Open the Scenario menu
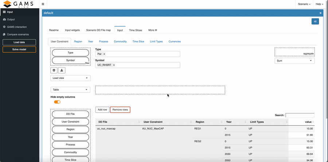Image resolution: width=328 pixels, height=162 pixels. [x=304, y=4]
